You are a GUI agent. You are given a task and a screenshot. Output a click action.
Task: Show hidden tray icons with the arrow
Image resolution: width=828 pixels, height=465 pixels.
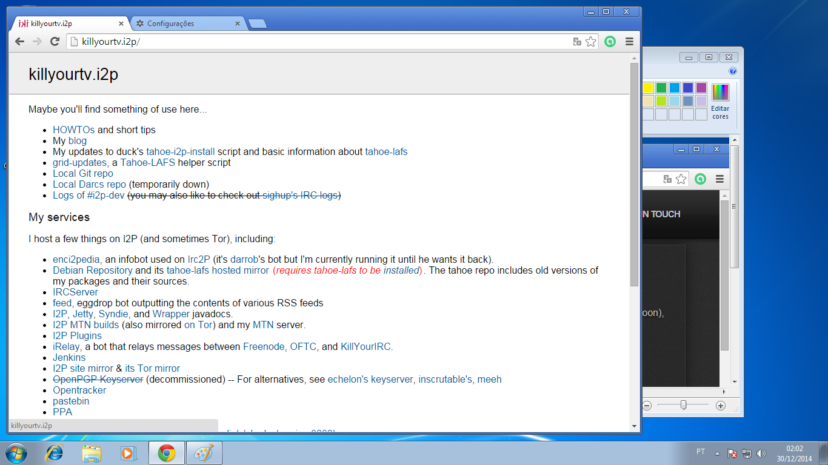point(718,453)
